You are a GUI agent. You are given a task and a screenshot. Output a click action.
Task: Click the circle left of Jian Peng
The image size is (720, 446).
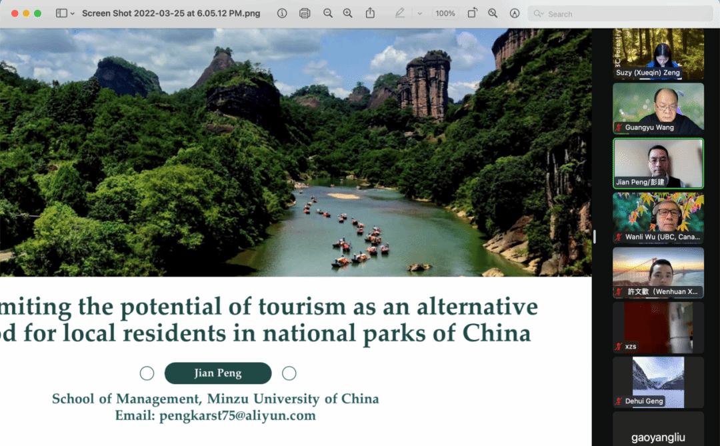point(147,373)
